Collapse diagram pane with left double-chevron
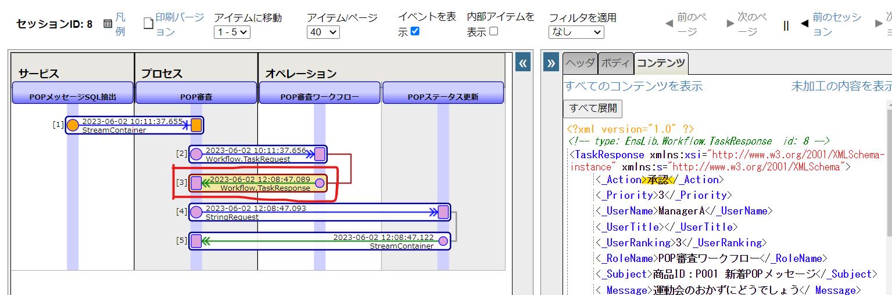Image resolution: width=892 pixels, height=295 pixels. point(523,63)
